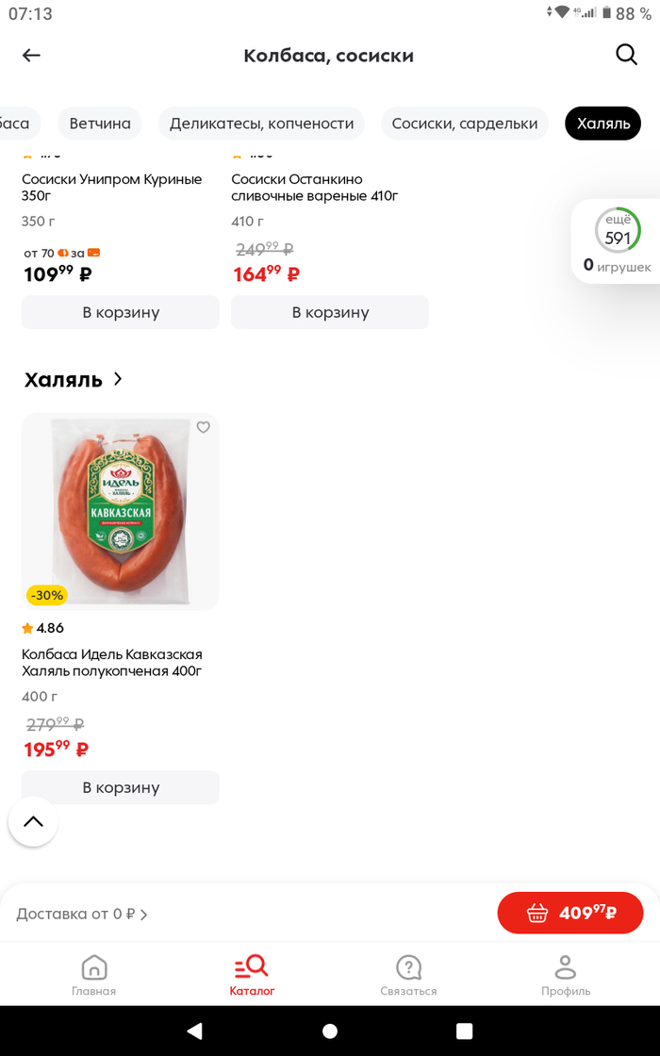Open Каталог tab in bottom bar
Screen dimensions: 660x1056
point(252,975)
